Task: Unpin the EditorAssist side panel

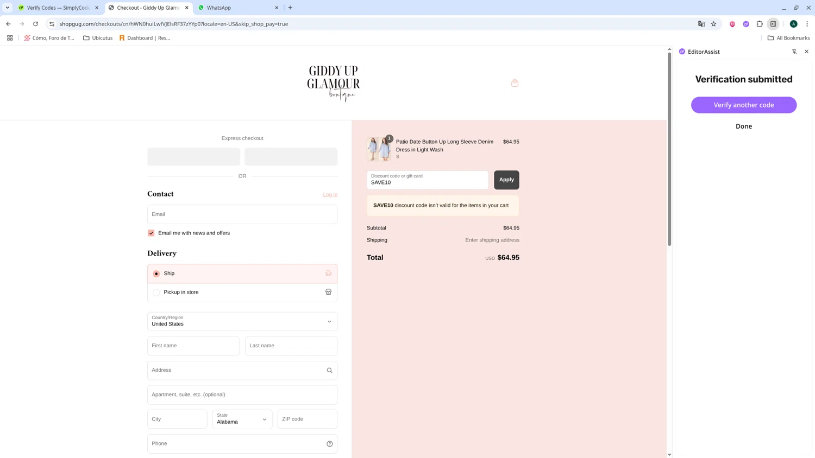Action: click(x=794, y=52)
